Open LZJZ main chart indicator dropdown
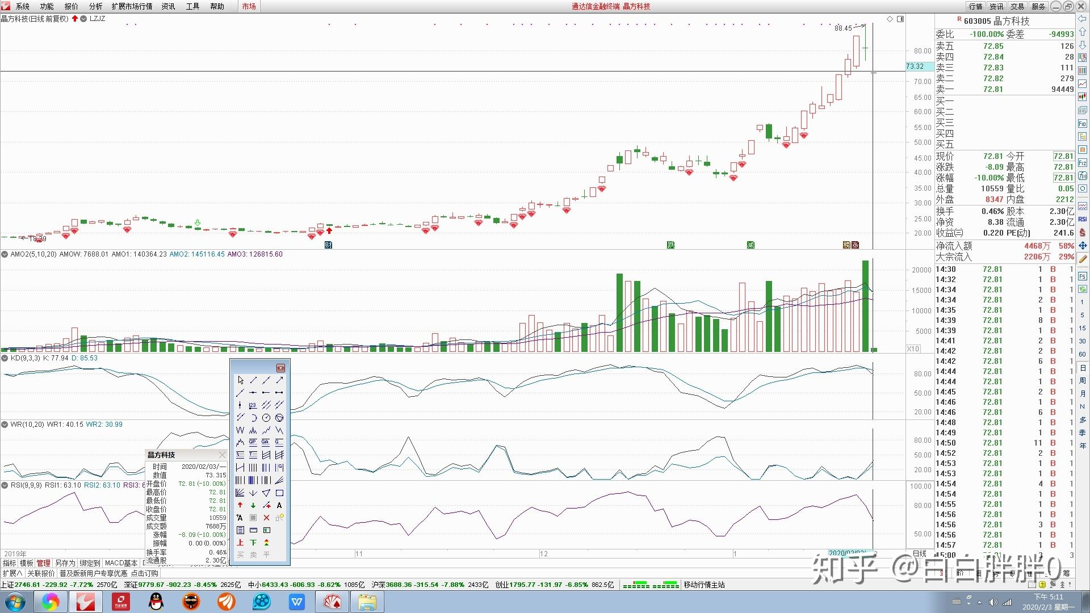This screenshot has height=613, width=1090. 83,19
